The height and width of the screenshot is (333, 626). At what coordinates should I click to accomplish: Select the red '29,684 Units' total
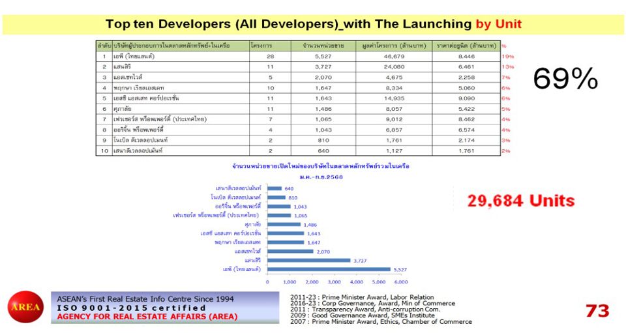coord(521,200)
